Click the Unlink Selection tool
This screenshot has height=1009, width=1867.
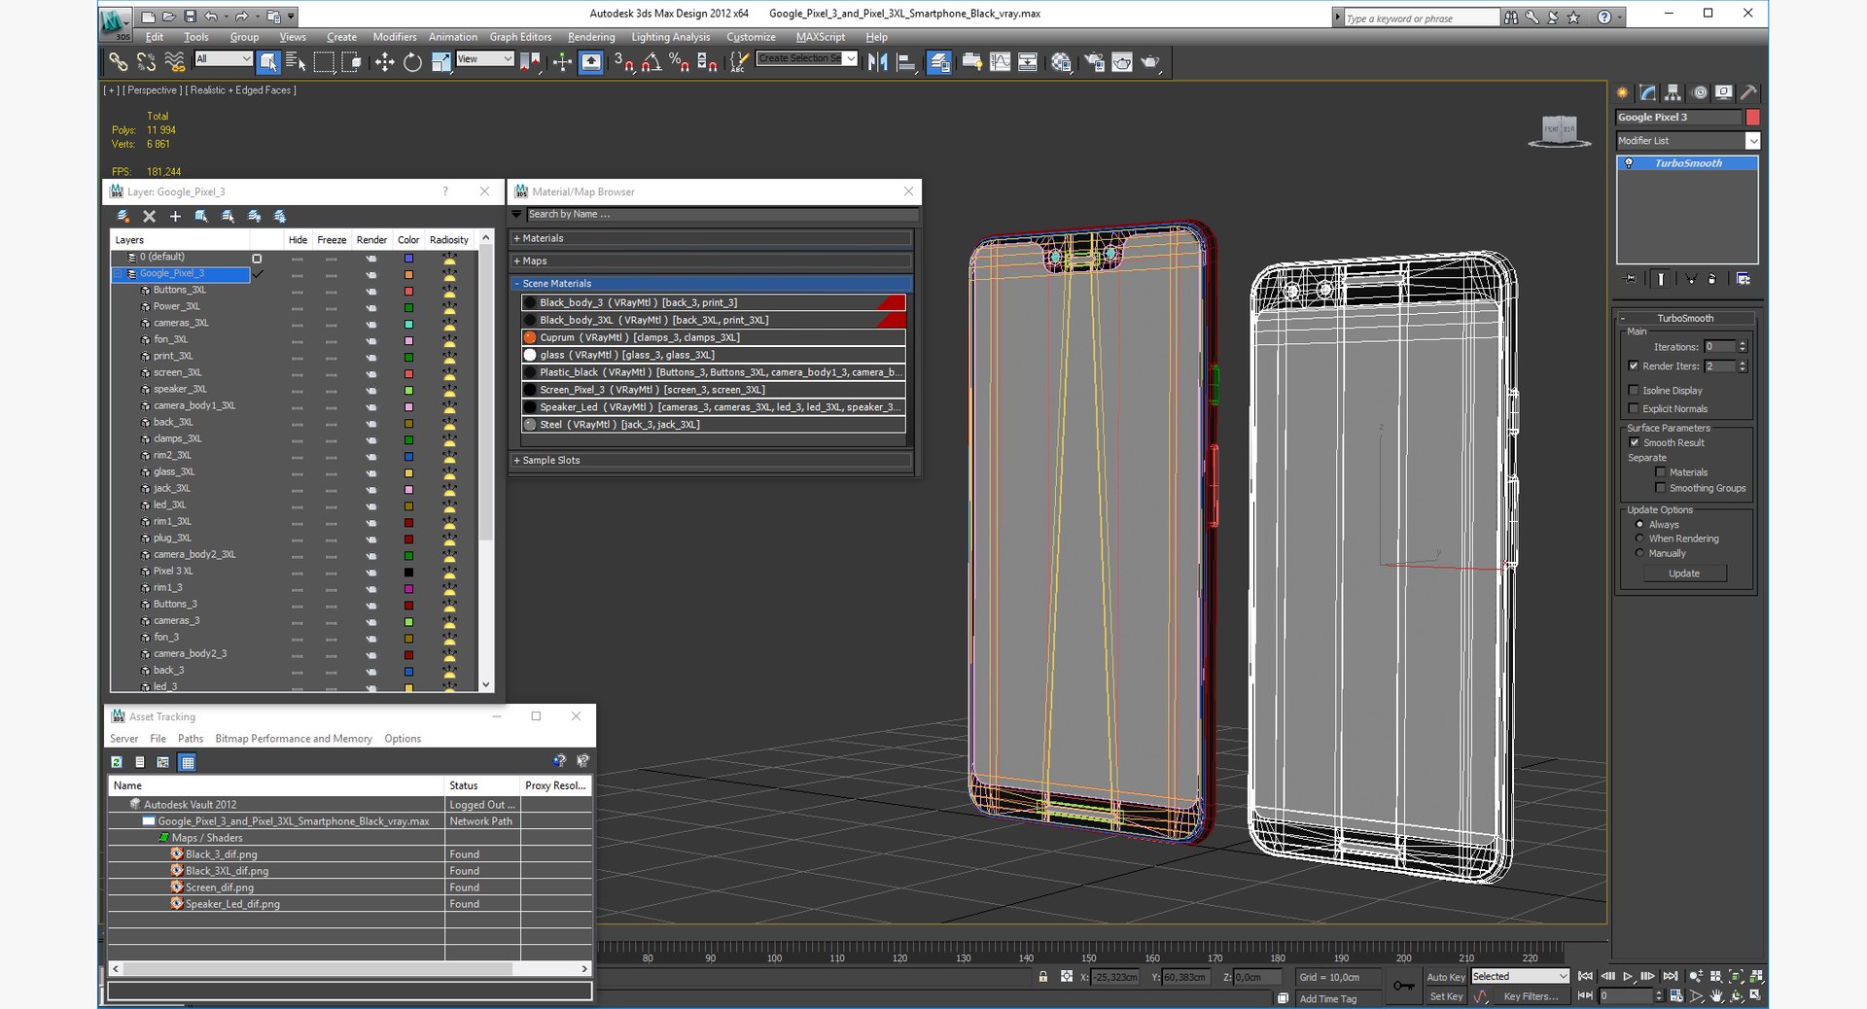pyautogui.click(x=146, y=62)
